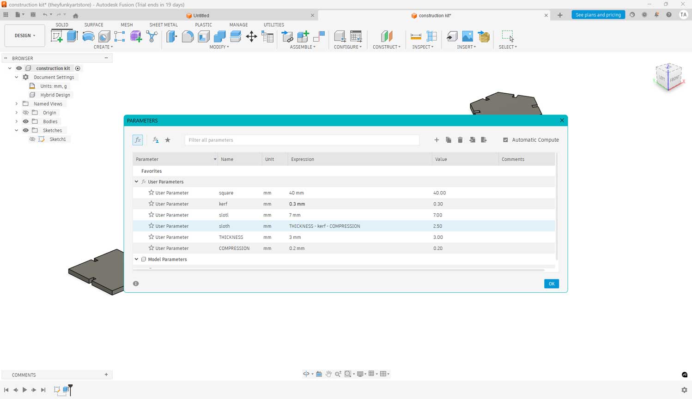Play the timeline

(x=24, y=390)
